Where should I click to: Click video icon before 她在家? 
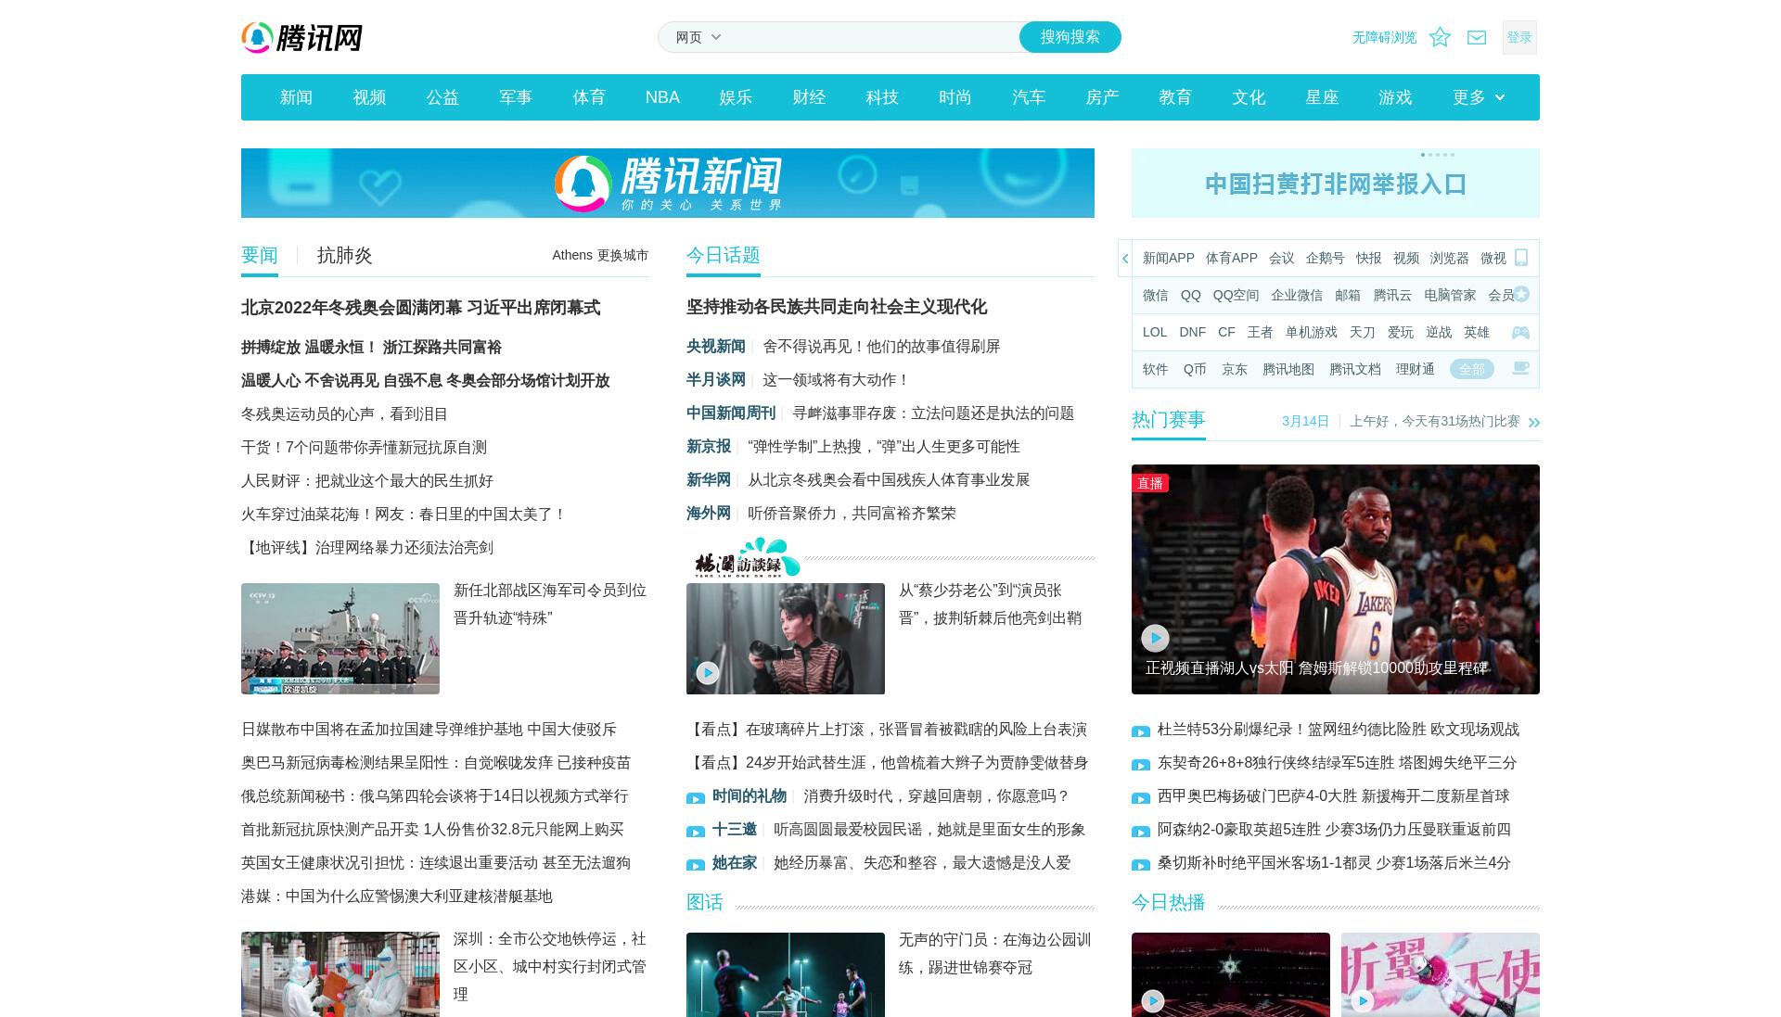[696, 865]
